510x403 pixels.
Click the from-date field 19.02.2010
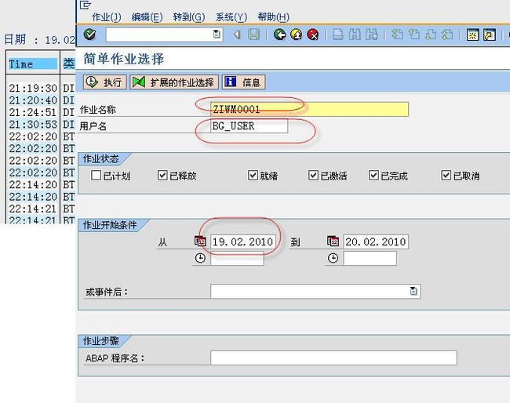(243, 241)
